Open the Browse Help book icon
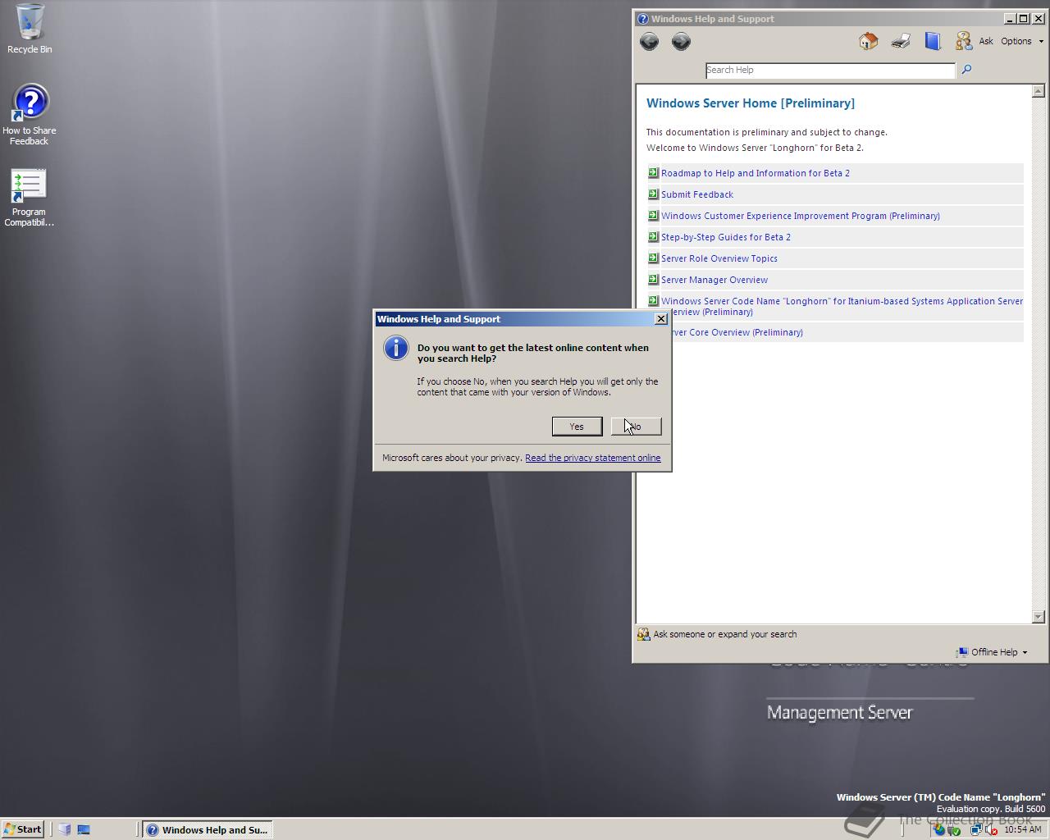1050x840 pixels. point(933,41)
